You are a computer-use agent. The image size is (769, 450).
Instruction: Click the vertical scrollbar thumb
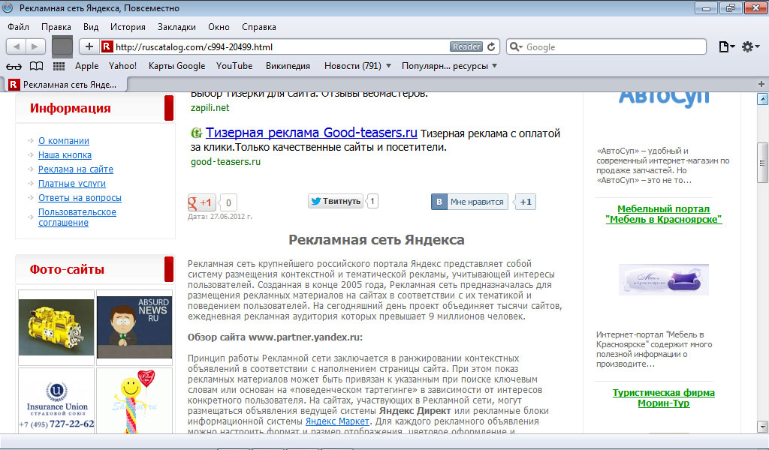coord(762,163)
